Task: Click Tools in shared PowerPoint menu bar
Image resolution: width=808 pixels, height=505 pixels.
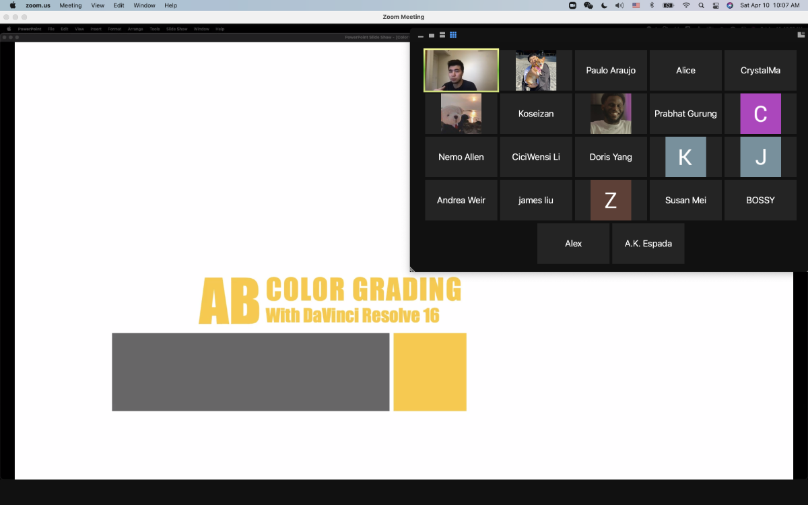Action: [x=155, y=29]
